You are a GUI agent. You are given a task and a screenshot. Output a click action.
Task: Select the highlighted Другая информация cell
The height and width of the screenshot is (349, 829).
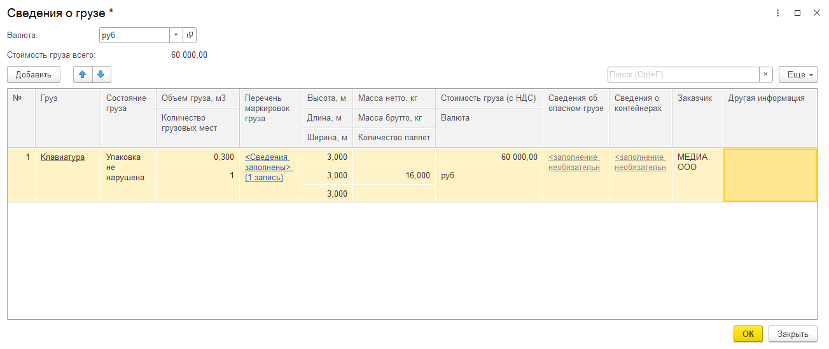[x=770, y=175]
